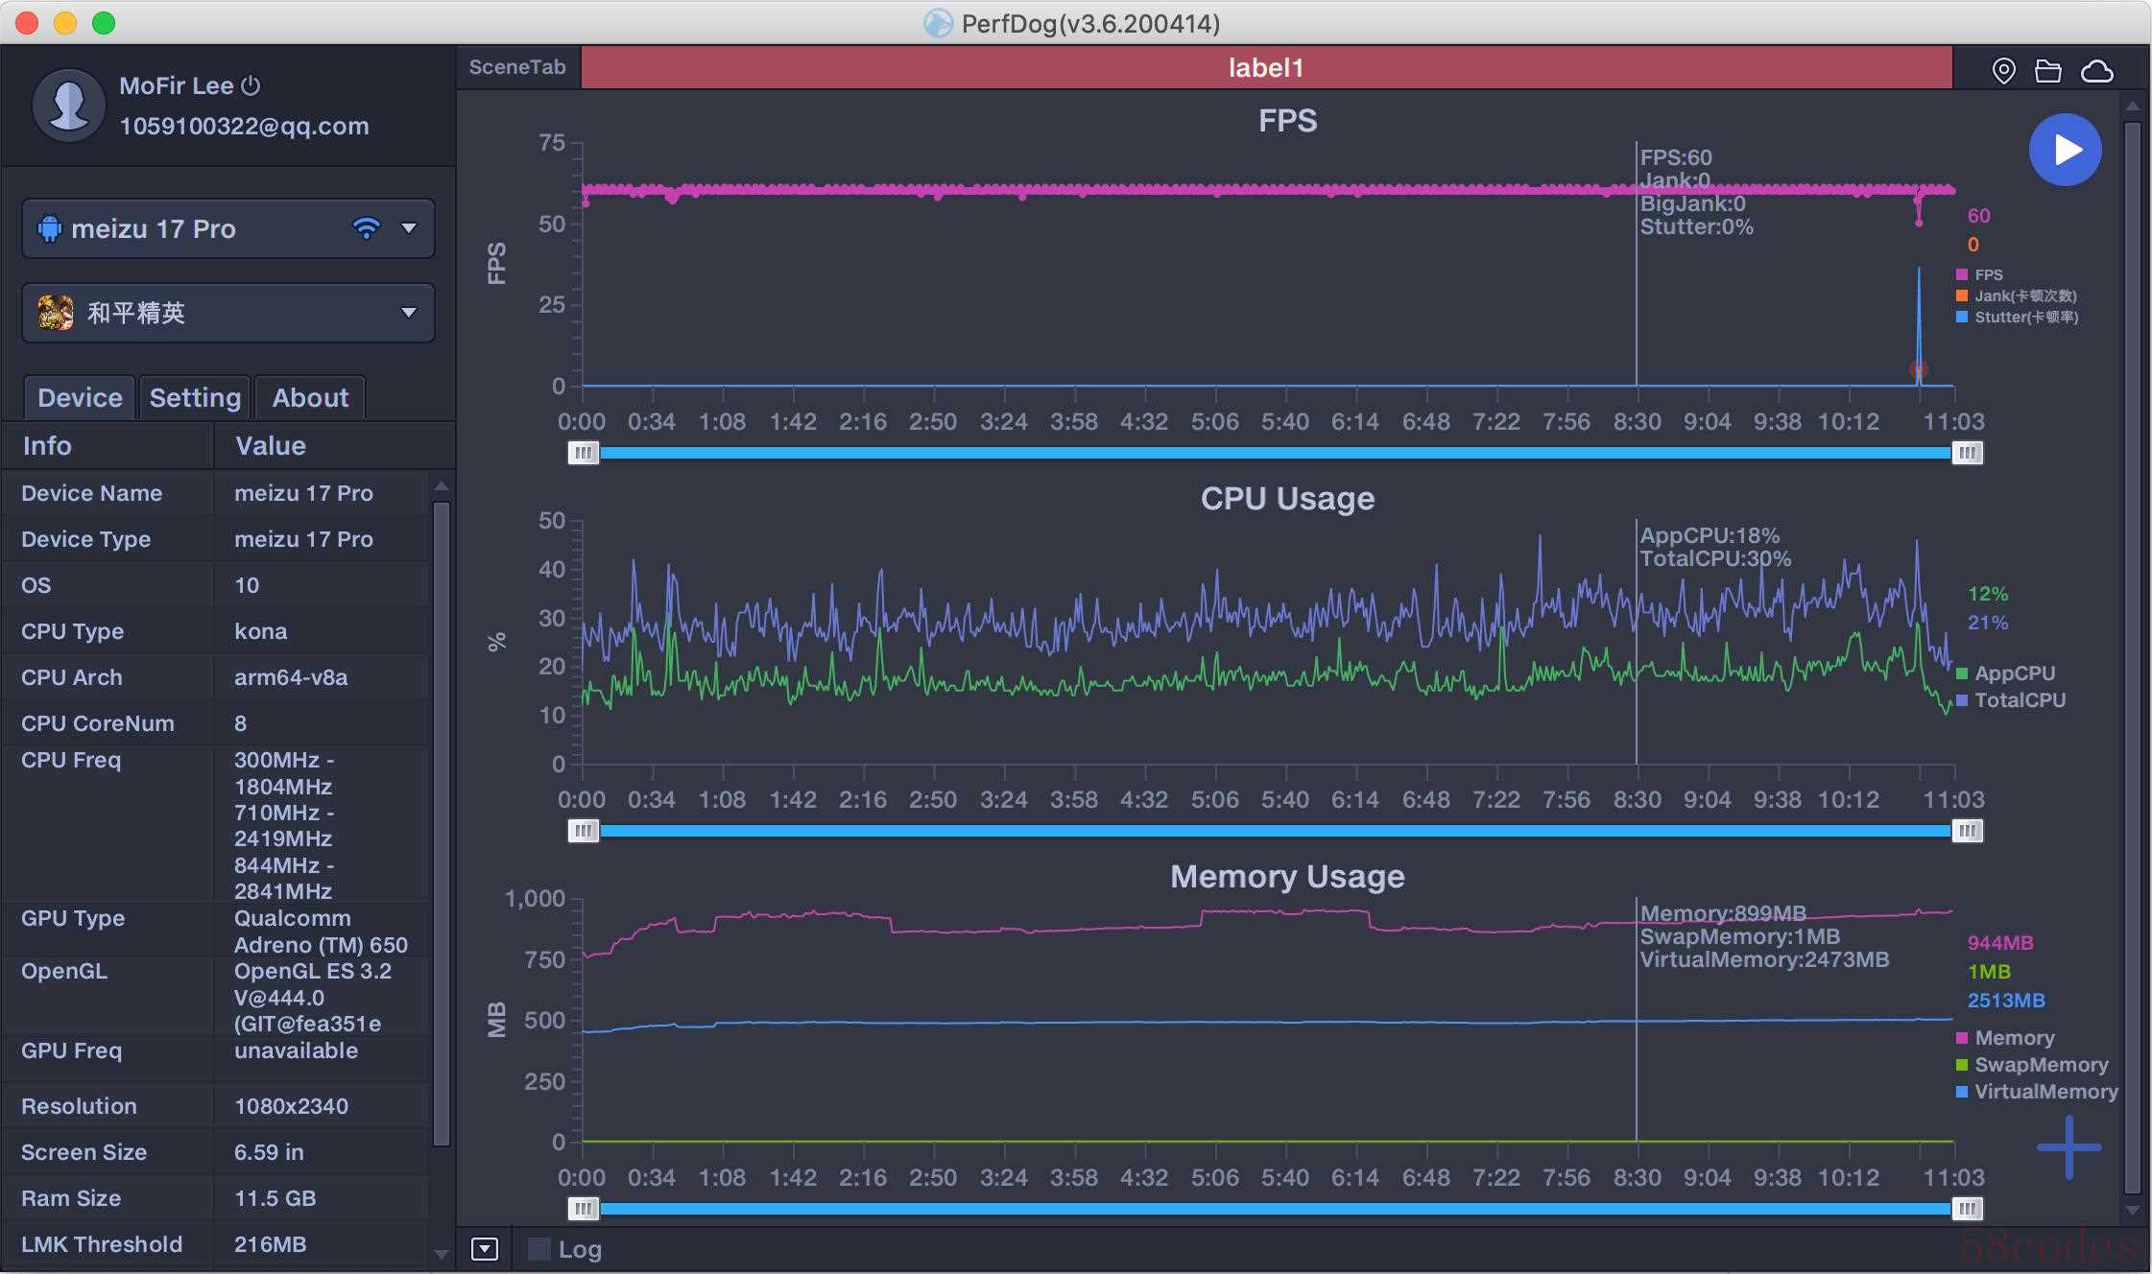The height and width of the screenshot is (1274, 2152).
Task: Click charts area scroll down arrow
Action: [x=2133, y=1211]
